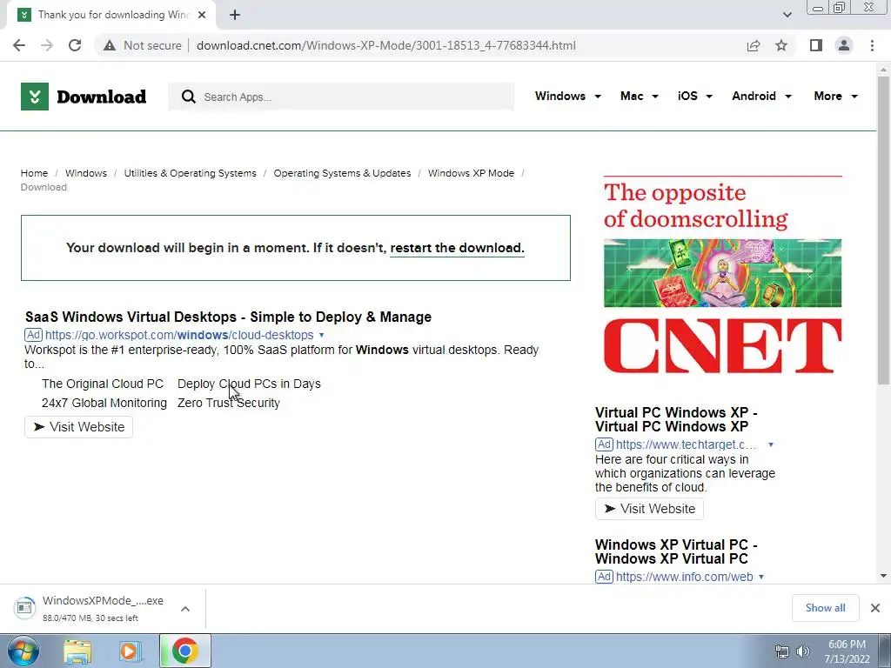Click 'restart the download' link
Image resolution: width=891 pixels, height=668 pixels.
457,248
